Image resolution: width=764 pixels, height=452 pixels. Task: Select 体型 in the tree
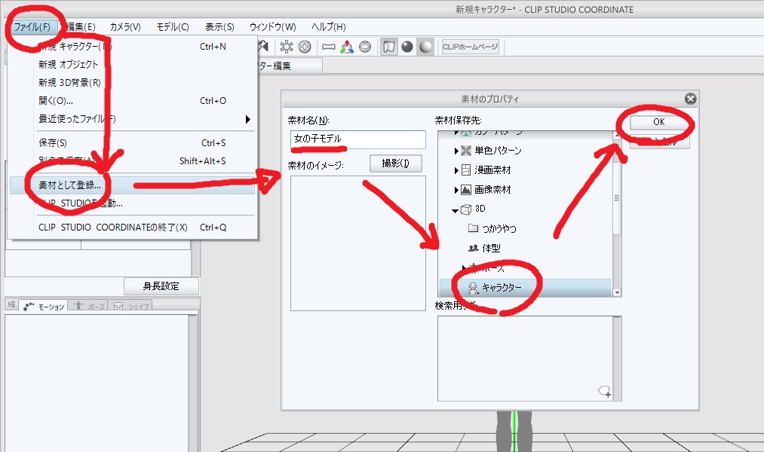[491, 248]
